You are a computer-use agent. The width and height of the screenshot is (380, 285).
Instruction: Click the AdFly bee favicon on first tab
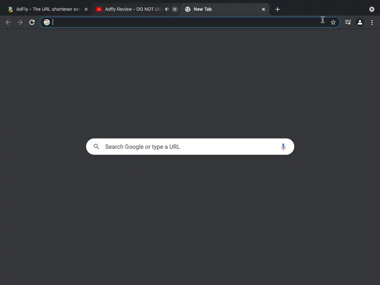[10, 9]
